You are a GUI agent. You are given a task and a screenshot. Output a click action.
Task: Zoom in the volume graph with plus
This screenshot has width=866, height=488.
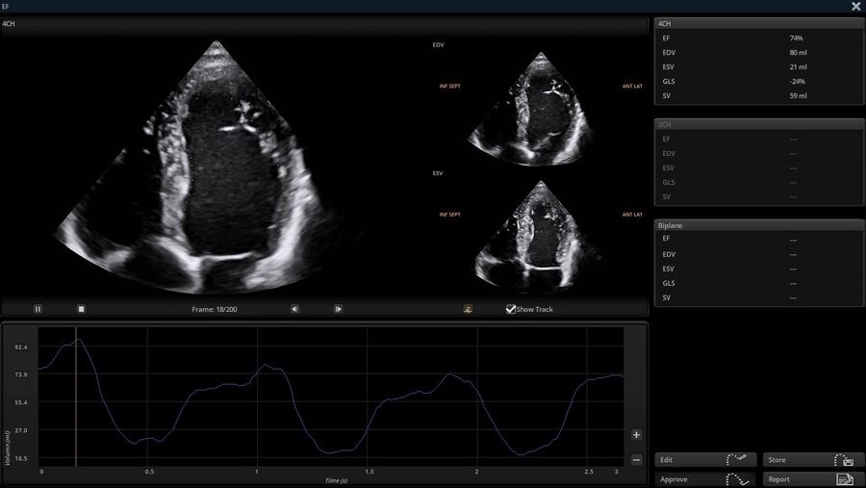(636, 435)
